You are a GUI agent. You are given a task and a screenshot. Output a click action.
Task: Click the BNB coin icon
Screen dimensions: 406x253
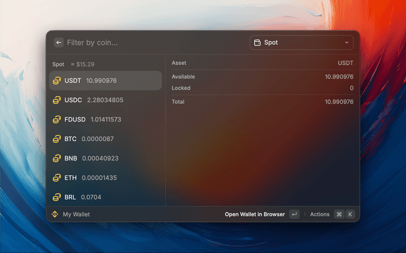click(x=57, y=158)
